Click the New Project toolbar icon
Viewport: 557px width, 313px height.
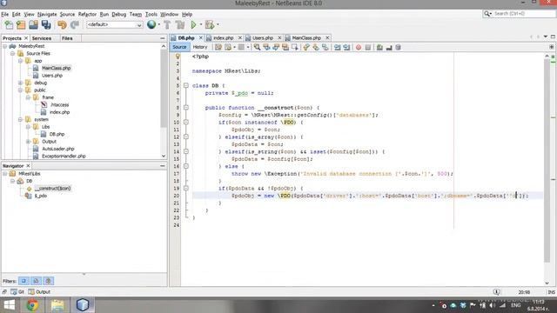click(x=21, y=25)
